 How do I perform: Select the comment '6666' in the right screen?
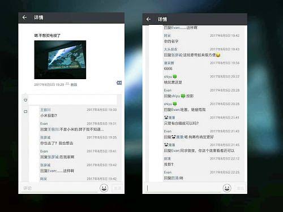[168, 68]
